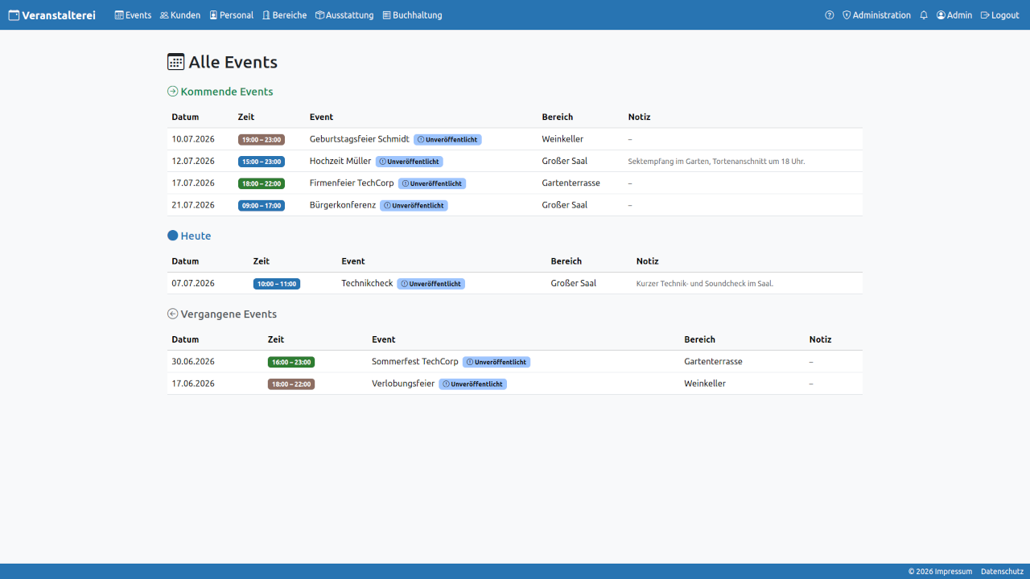
Task: Open the Bereiche menu
Action: click(x=284, y=15)
